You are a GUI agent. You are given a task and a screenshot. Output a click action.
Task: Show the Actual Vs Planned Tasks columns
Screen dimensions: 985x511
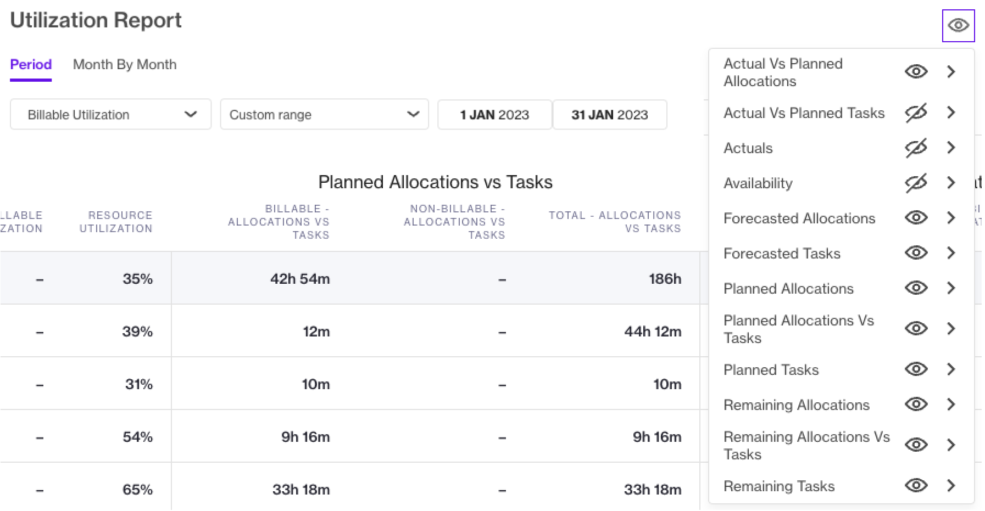pos(916,113)
